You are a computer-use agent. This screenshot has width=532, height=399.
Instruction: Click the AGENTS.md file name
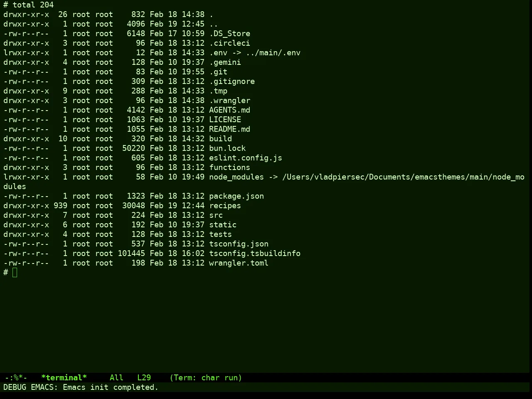(x=229, y=110)
